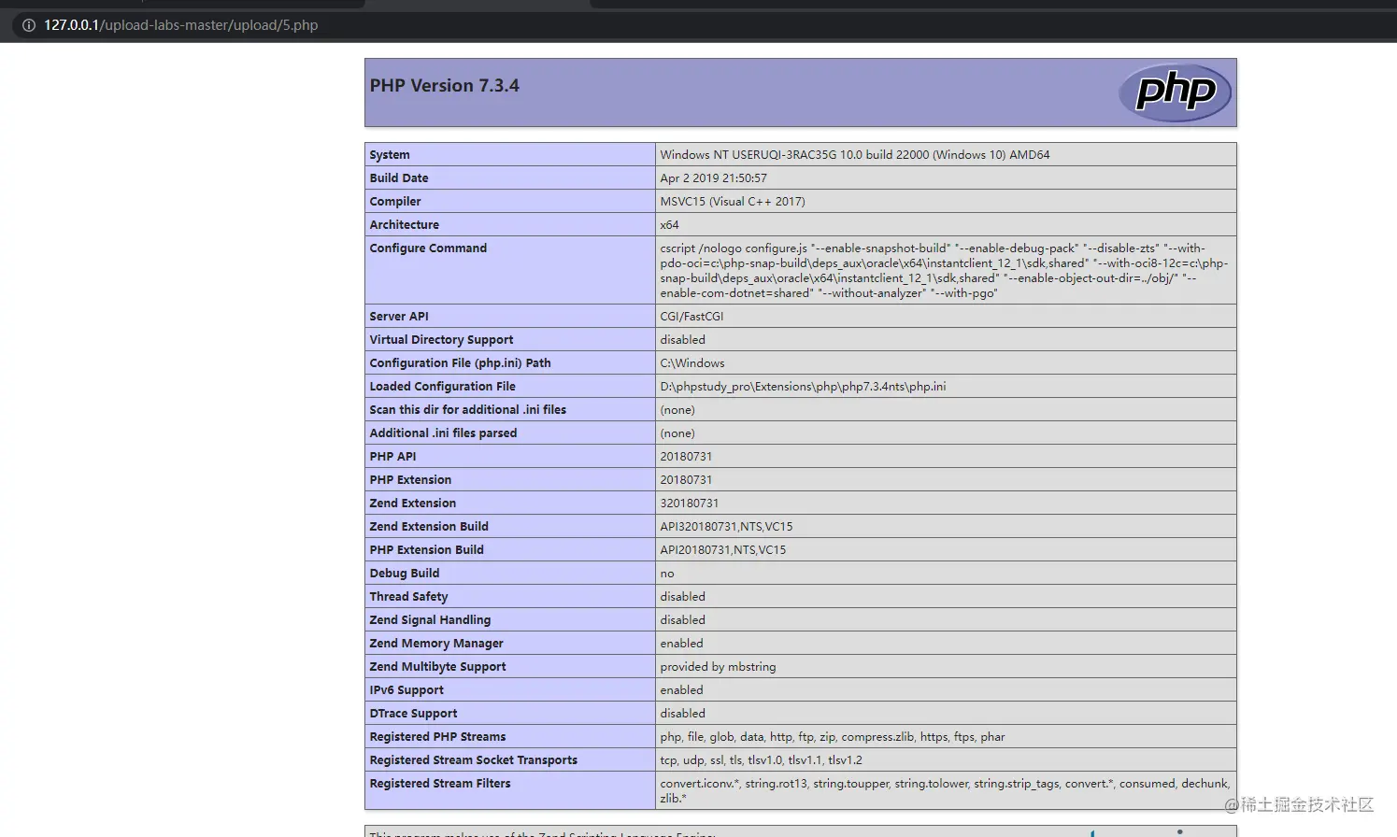The image size is (1397, 837).
Task: Select the "Zend Signal Handling" label
Action: pos(430,620)
